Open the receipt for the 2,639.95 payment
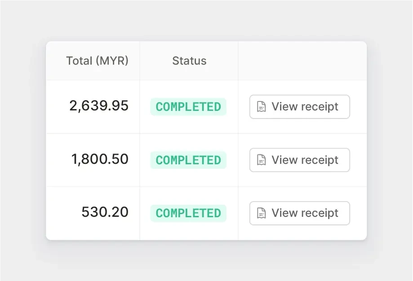 tap(299, 107)
